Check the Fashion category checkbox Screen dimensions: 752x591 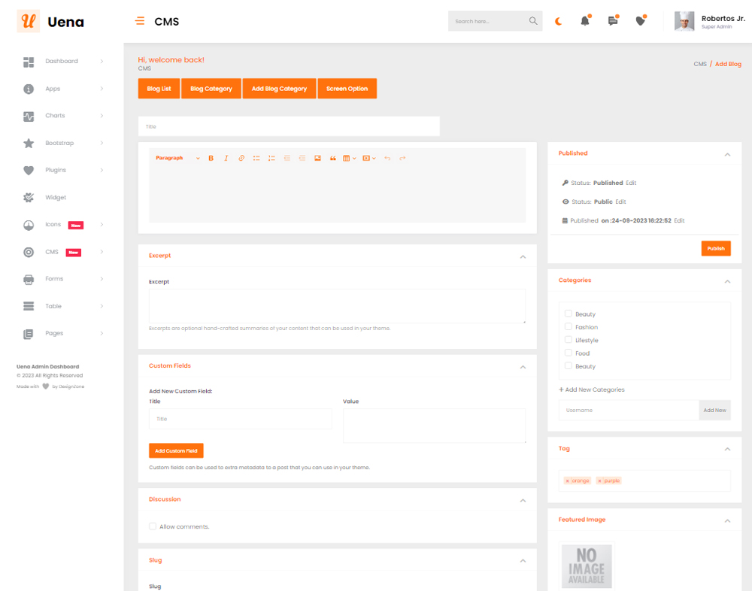pos(569,327)
